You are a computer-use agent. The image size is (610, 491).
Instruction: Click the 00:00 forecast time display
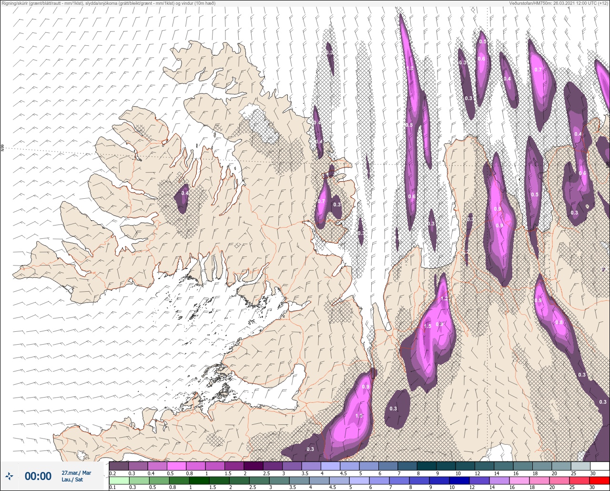click(x=38, y=476)
